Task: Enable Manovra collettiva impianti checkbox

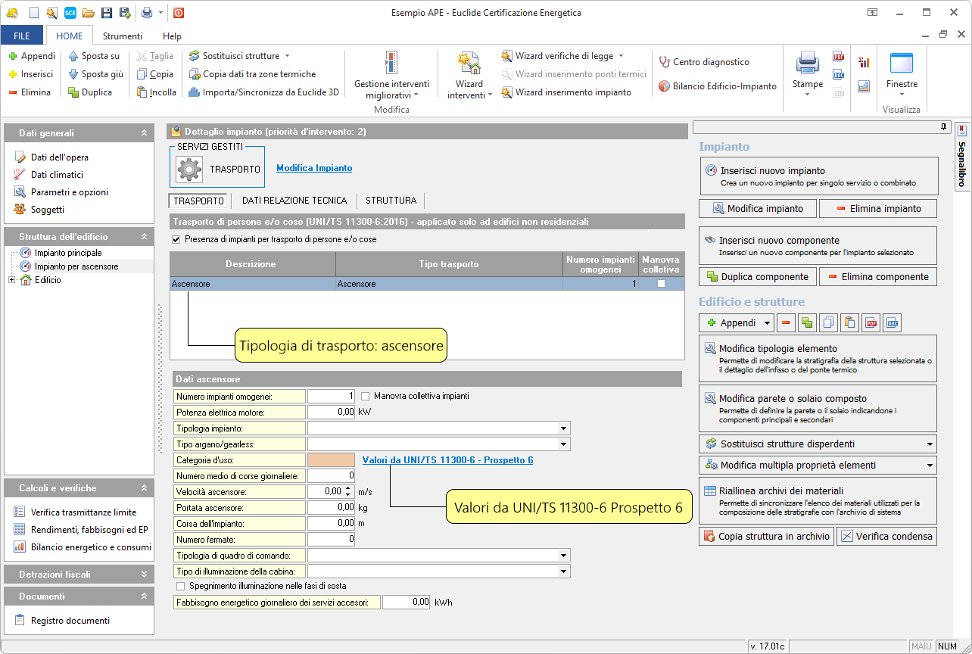Action: tap(366, 396)
